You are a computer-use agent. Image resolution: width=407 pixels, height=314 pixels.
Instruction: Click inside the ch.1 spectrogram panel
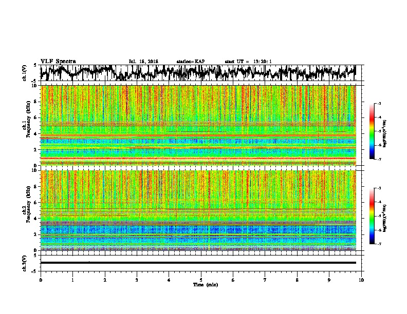(198, 125)
